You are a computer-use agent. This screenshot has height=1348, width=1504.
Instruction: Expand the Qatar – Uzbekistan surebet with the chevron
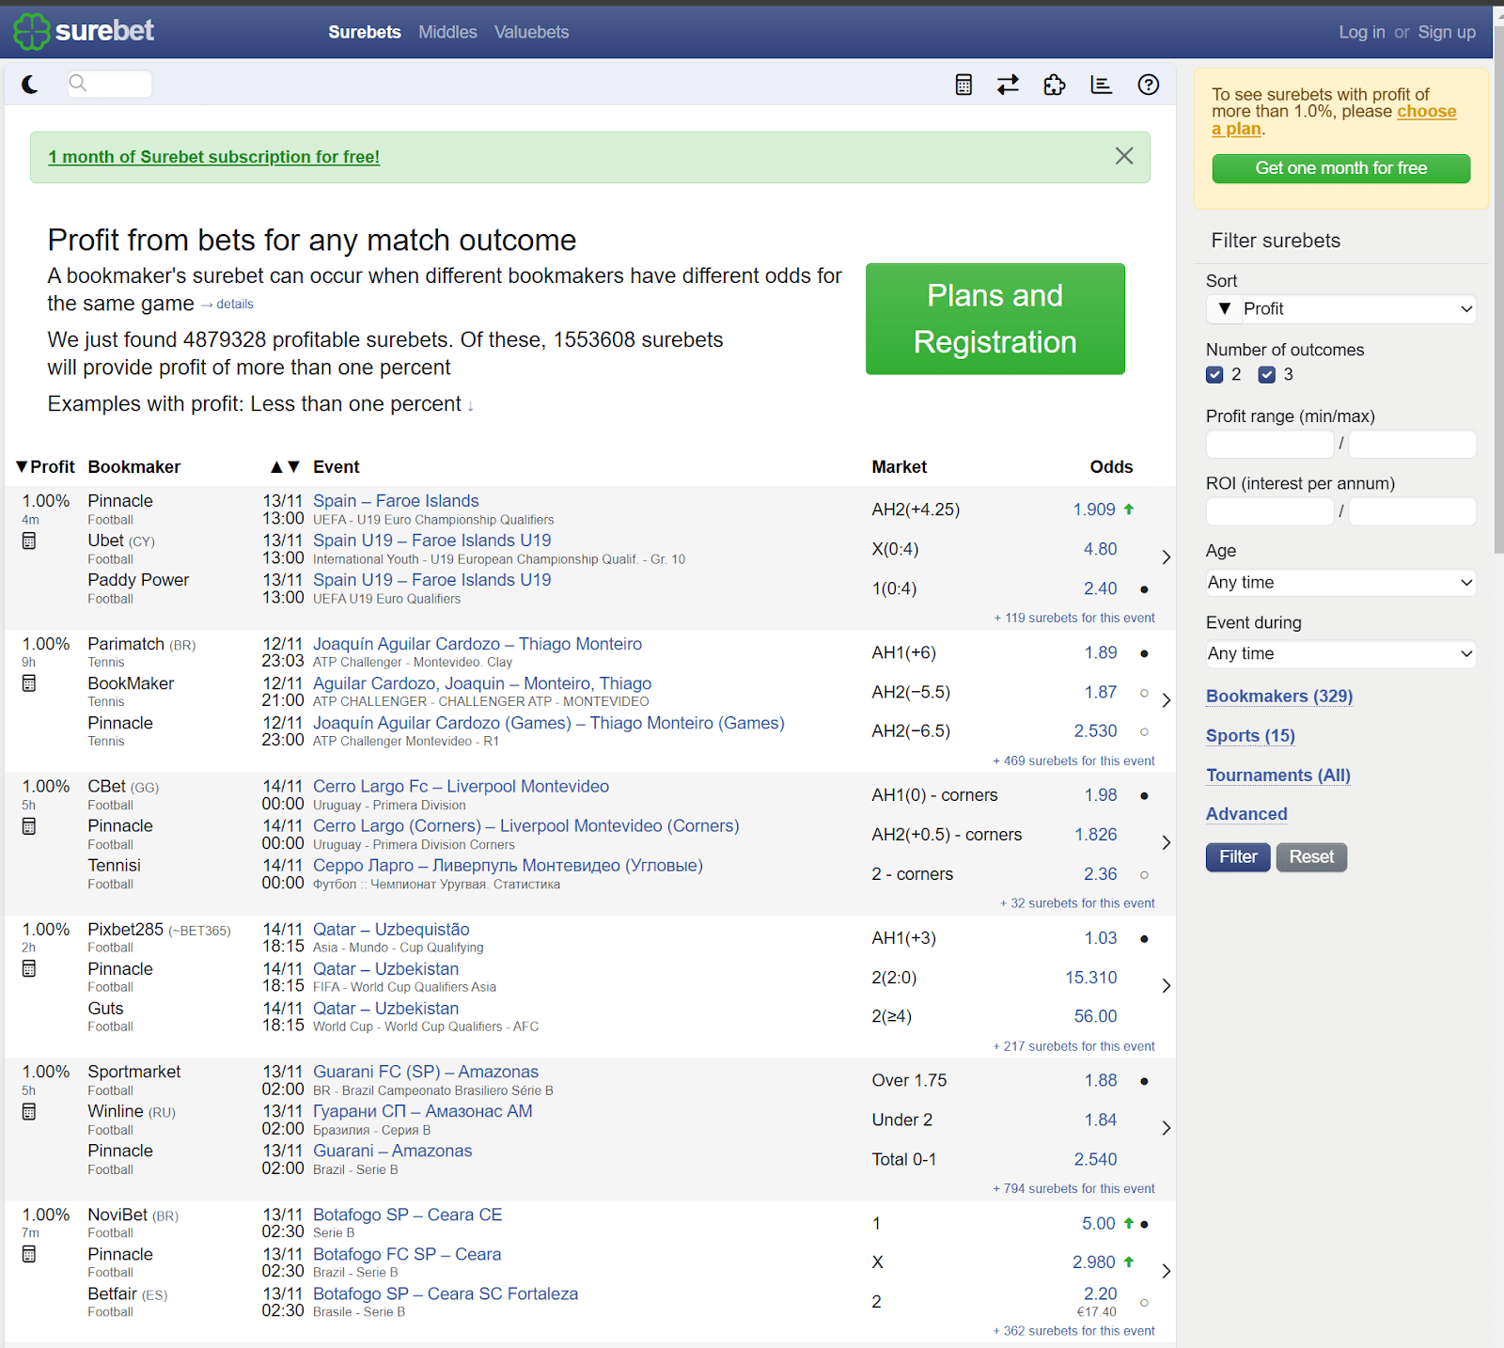click(x=1166, y=985)
